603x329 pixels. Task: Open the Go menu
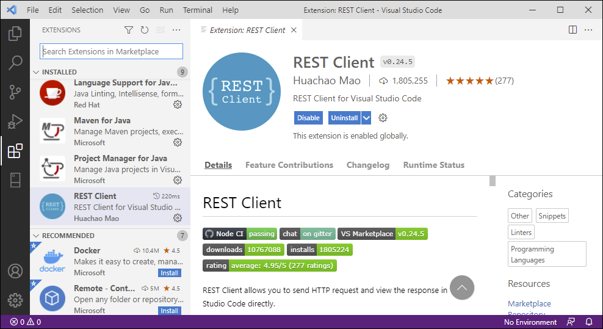coord(145,10)
